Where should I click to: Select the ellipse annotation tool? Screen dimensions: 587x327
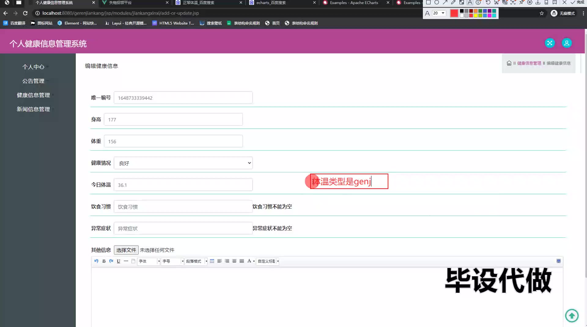pyautogui.click(x=437, y=2)
